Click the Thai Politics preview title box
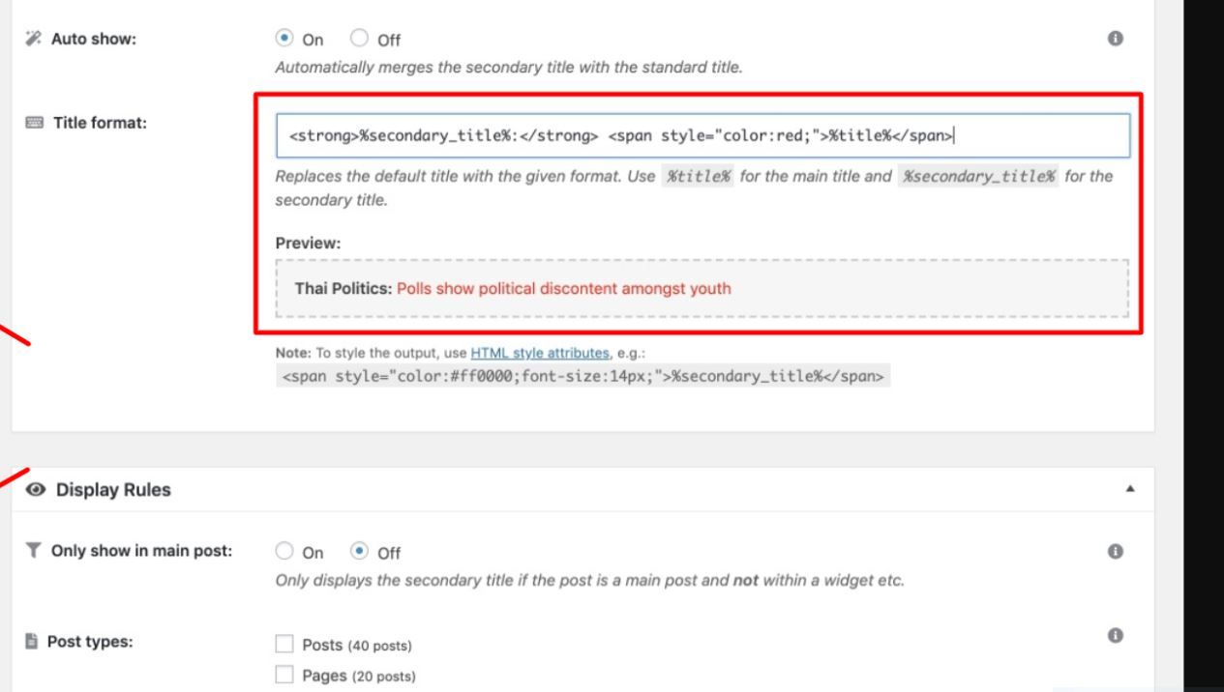 point(702,288)
